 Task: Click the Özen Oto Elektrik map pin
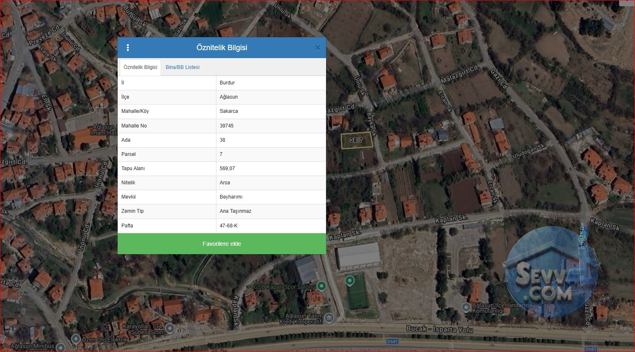click(x=76, y=339)
